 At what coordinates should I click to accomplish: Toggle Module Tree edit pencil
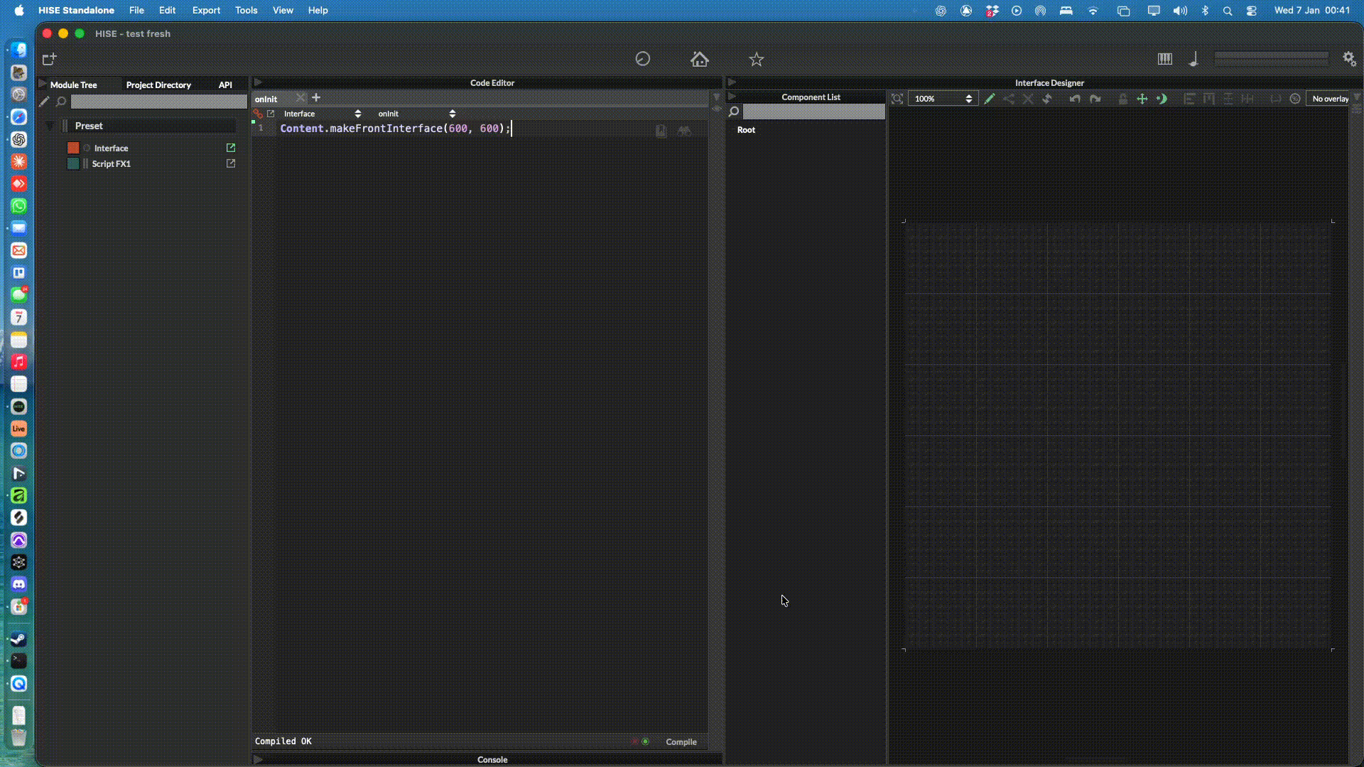click(44, 102)
